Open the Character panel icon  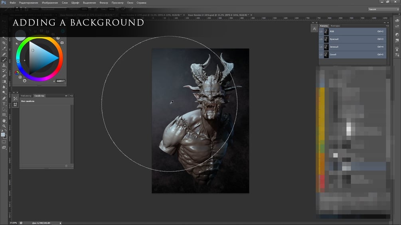pyautogui.click(x=314, y=29)
